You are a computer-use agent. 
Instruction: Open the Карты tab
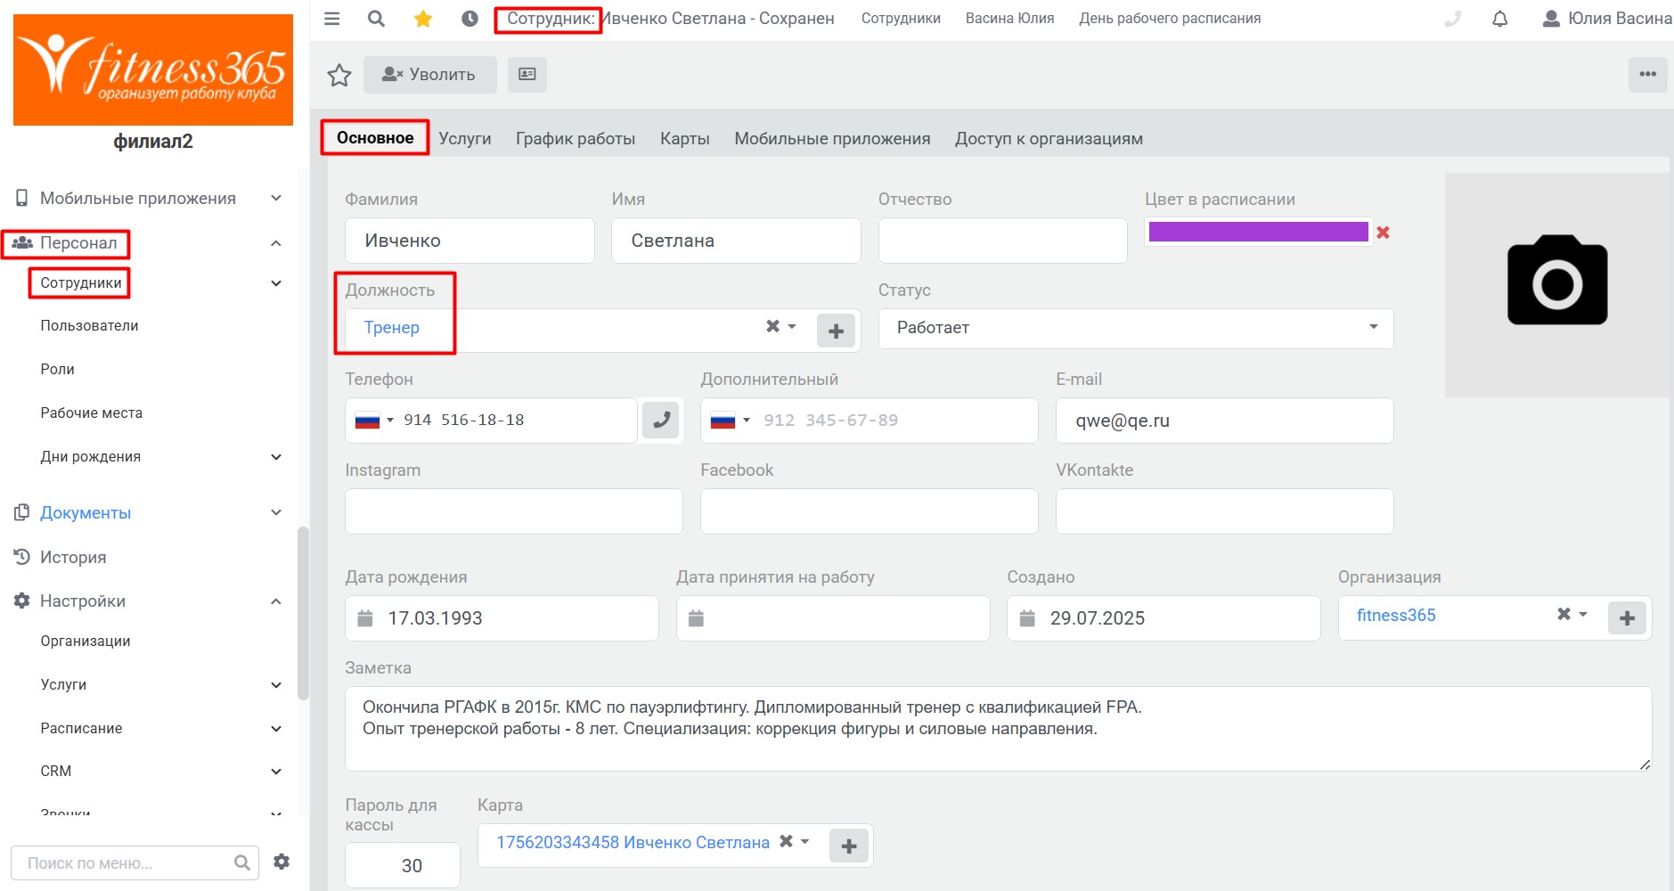(x=685, y=139)
